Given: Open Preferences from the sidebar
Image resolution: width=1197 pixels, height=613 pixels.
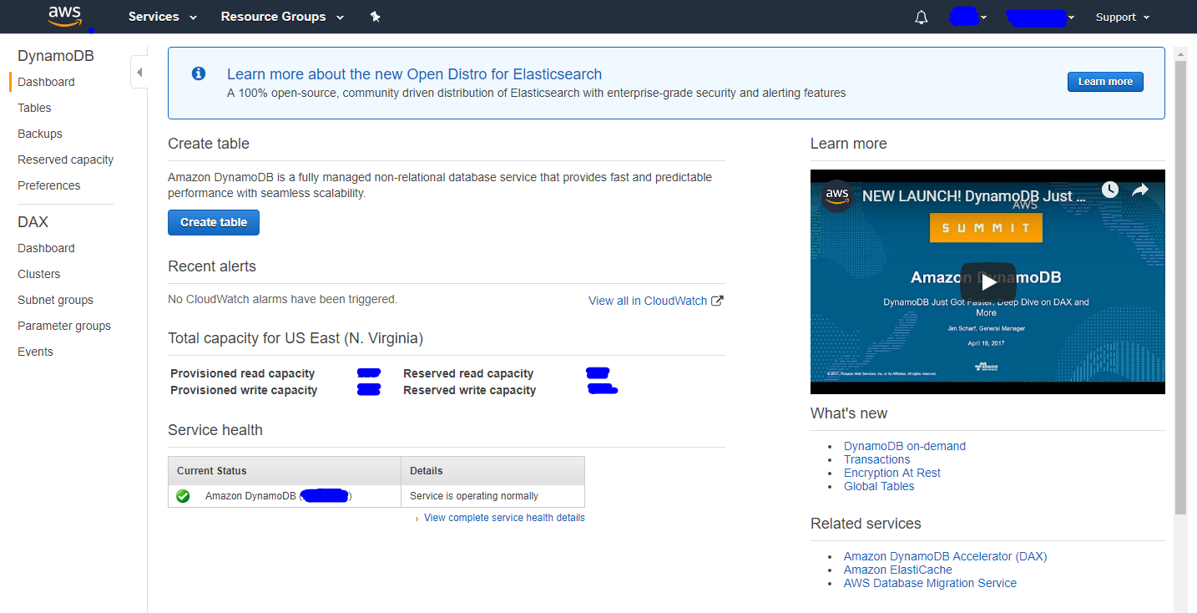Looking at the screenshot, I should coord(48,185).
